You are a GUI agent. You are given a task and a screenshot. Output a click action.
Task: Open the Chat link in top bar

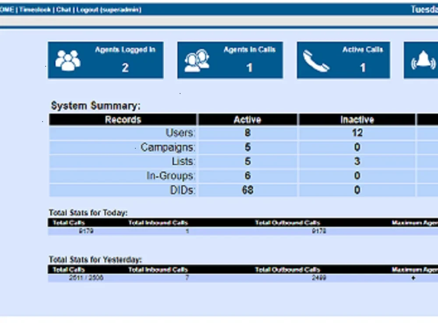[64, 10]
